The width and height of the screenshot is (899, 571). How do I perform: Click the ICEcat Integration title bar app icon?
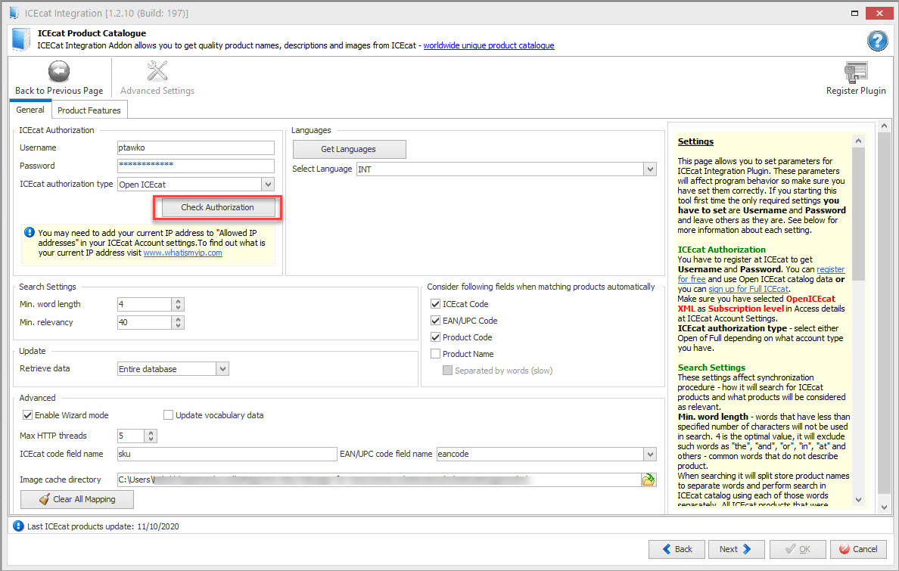[x=14, y=13]
